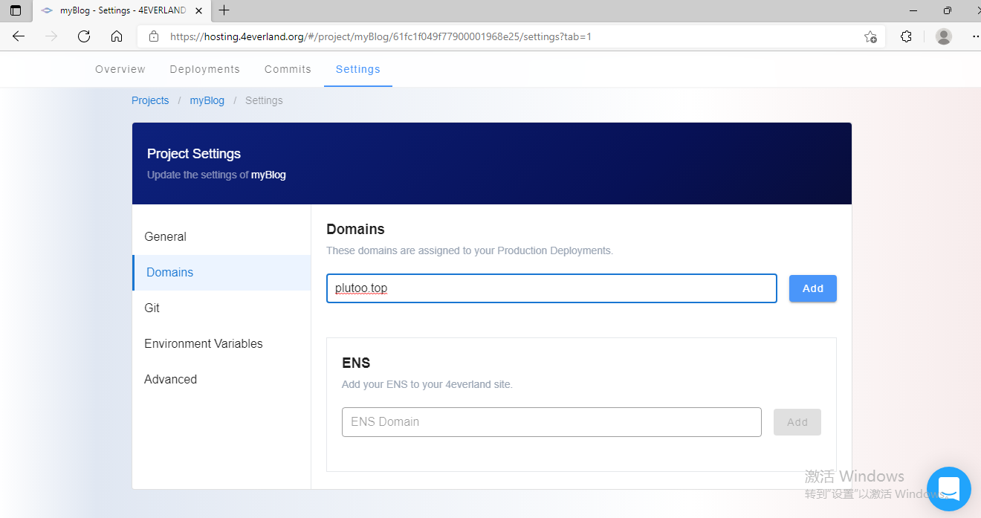Click the ENS heading text
This screenshot has height=518, width=981.
[x=356, y=363]
